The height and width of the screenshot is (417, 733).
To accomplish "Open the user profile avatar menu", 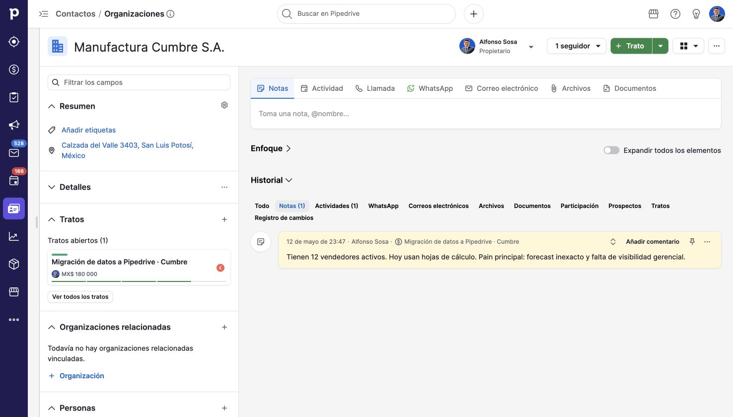I will tap(717, 14).
